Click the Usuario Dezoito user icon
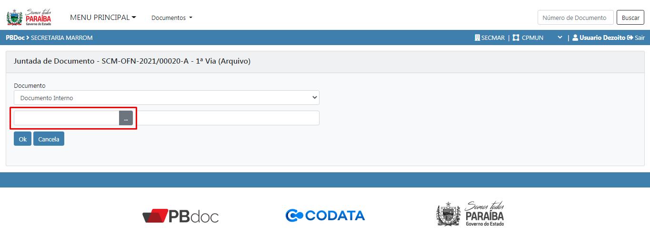The height and width of the screenshot is (234, 650). click(575, 37)
